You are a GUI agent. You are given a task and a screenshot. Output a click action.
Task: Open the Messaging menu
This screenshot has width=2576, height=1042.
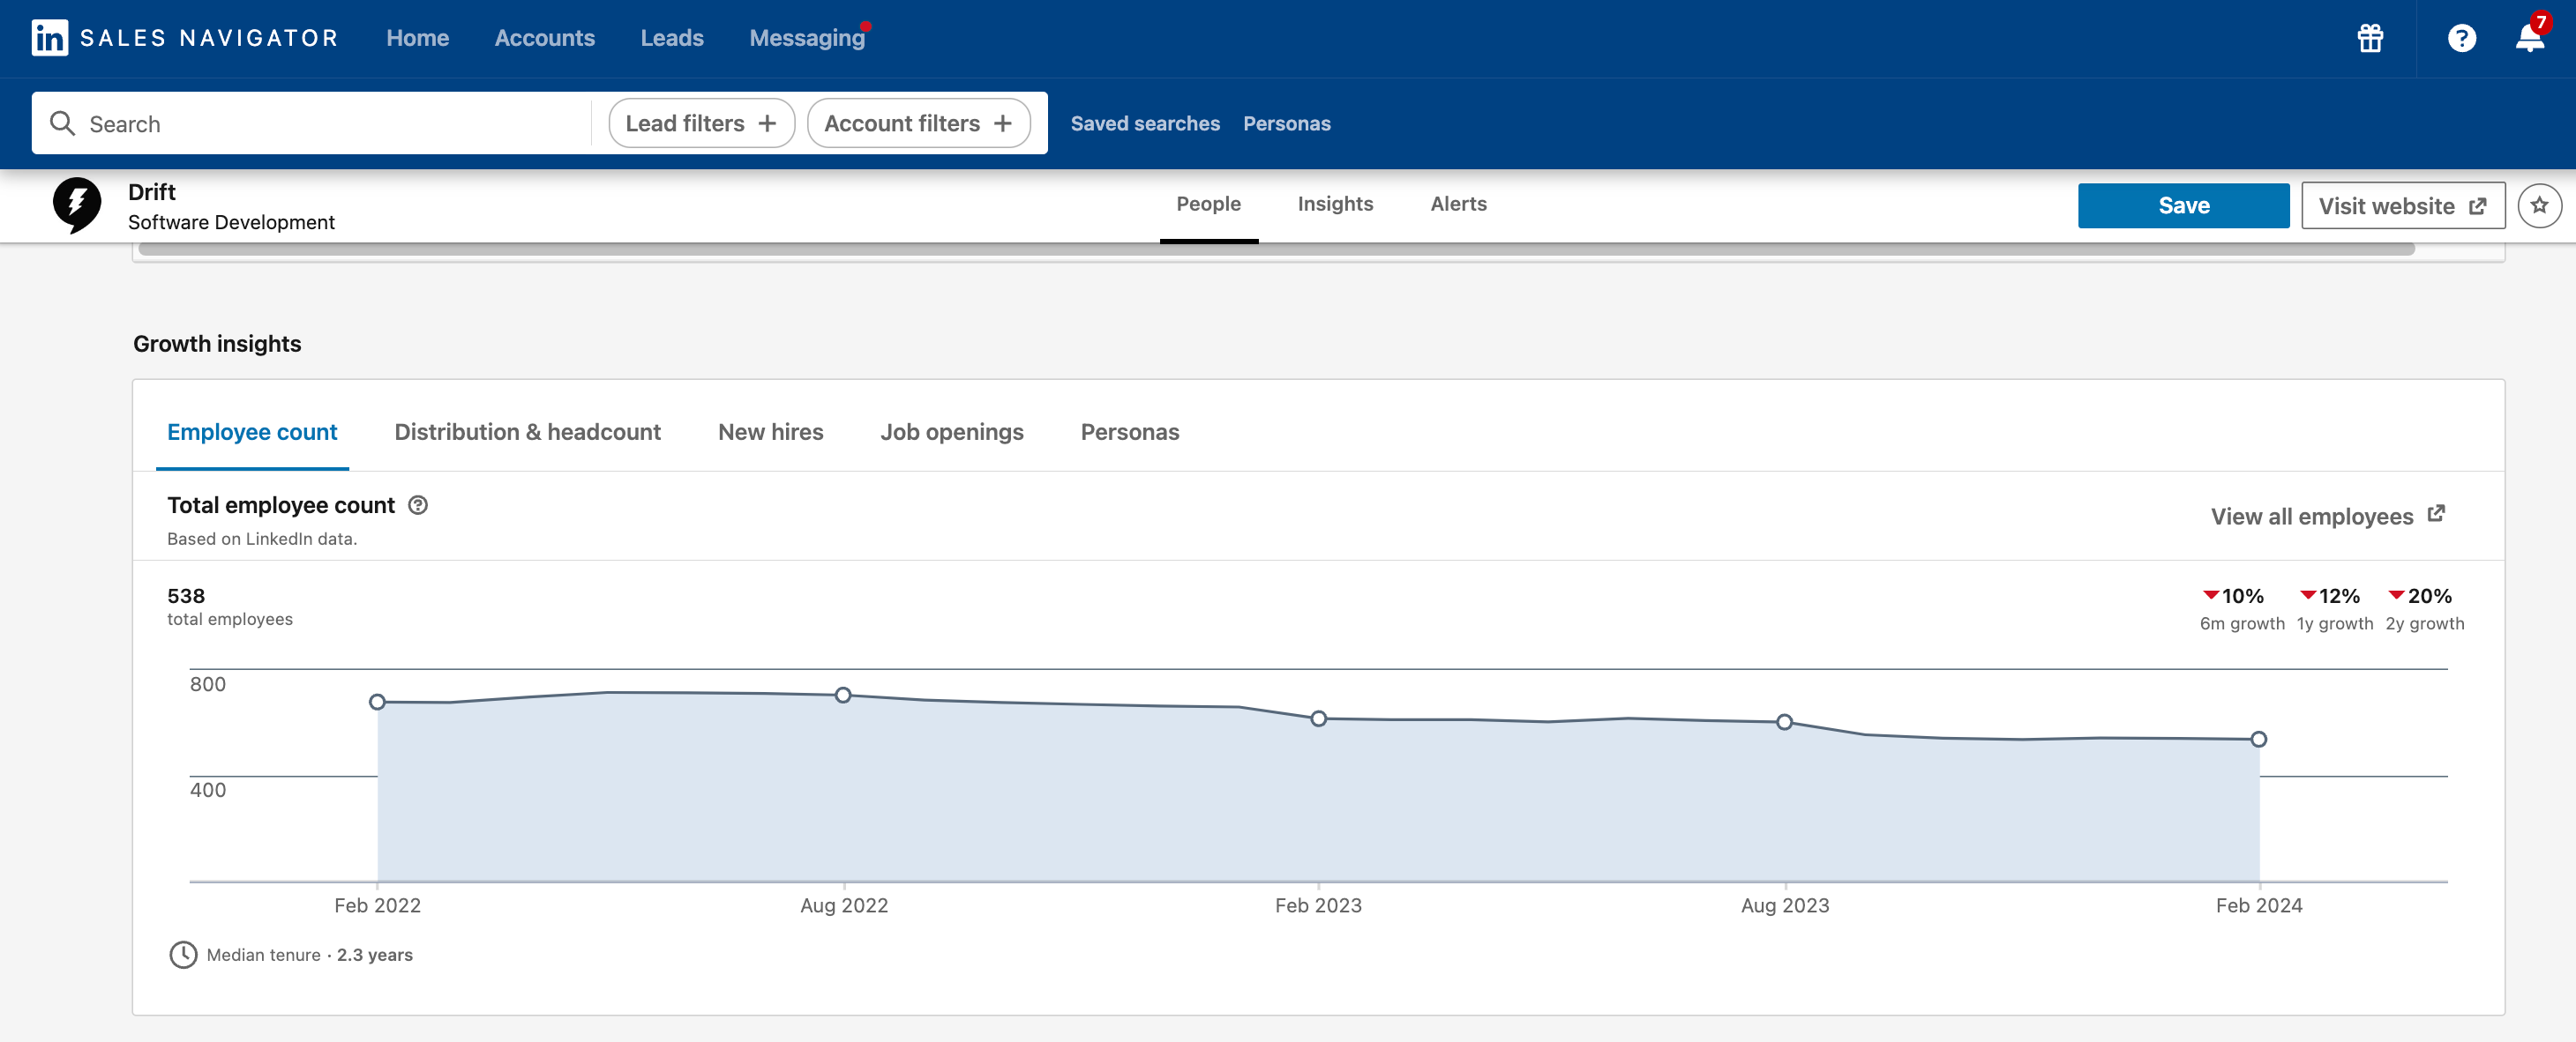[x=806, y=38]
